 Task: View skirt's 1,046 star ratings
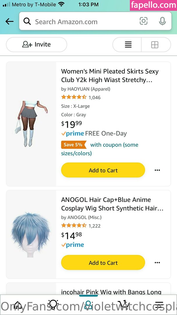coord(81,97)
